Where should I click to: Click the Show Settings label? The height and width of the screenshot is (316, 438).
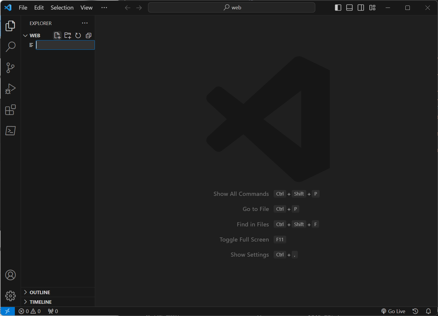pyautogui.click(x=250, y=255)
